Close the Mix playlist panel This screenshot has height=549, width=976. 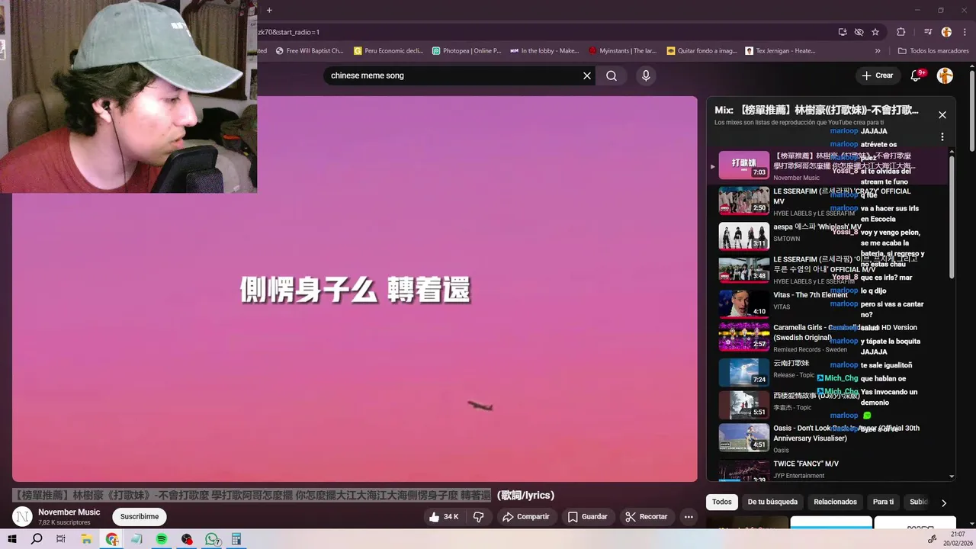coord(942,115)
